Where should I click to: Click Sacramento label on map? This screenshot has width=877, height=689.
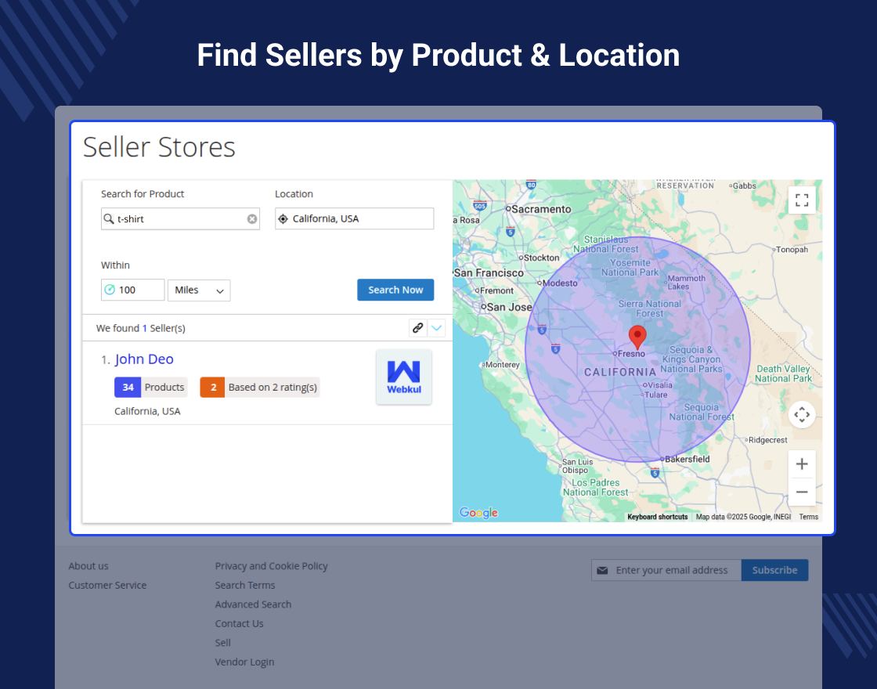(541, 209)
